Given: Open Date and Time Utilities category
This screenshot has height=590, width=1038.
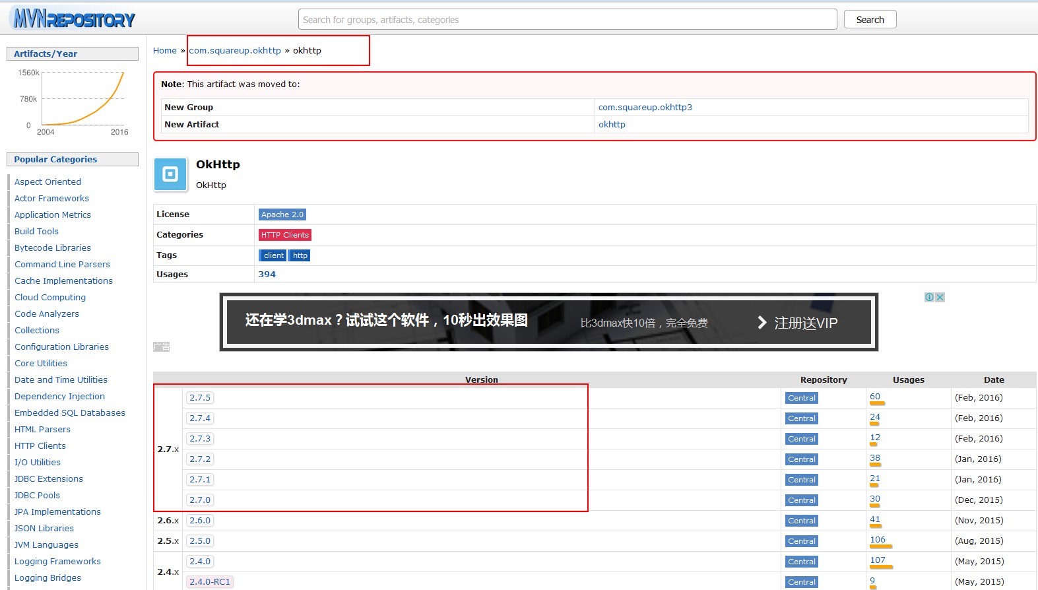Looking at the screenshot, I should click(x=61, y=380).
